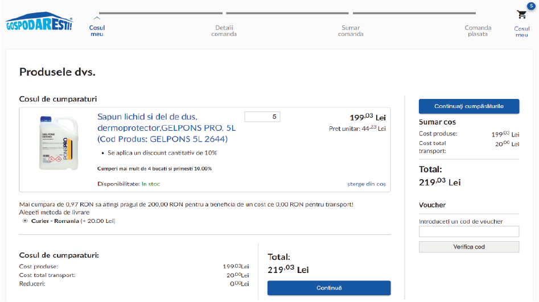
Task: Remove item via șterge din coș
Action: tap(367, 184)
